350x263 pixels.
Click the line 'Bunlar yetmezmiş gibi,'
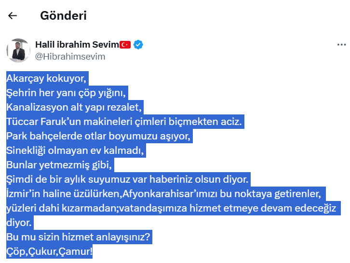pyautogui.click(x=59, y=165)
